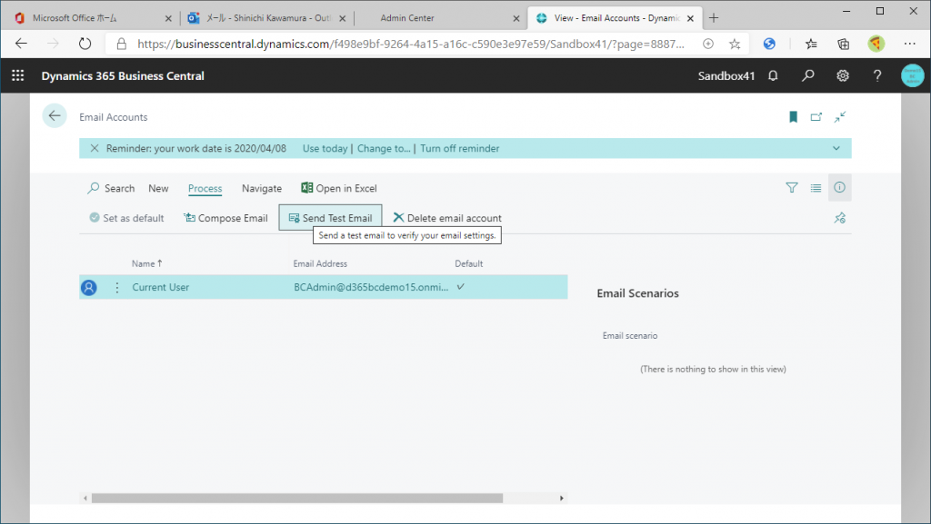Click the Use today link

coord(325,149)
